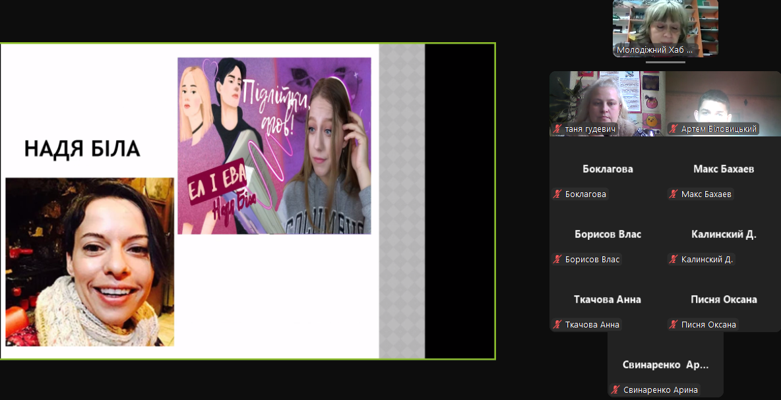Click the large centered Ткачова Анна participant name

click(x=608, y=299)
